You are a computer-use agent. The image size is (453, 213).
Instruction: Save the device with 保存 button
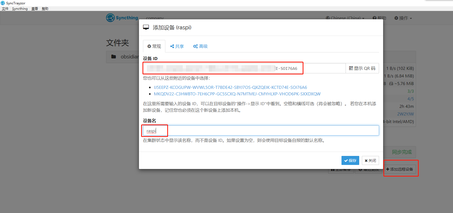click(350, 161)
